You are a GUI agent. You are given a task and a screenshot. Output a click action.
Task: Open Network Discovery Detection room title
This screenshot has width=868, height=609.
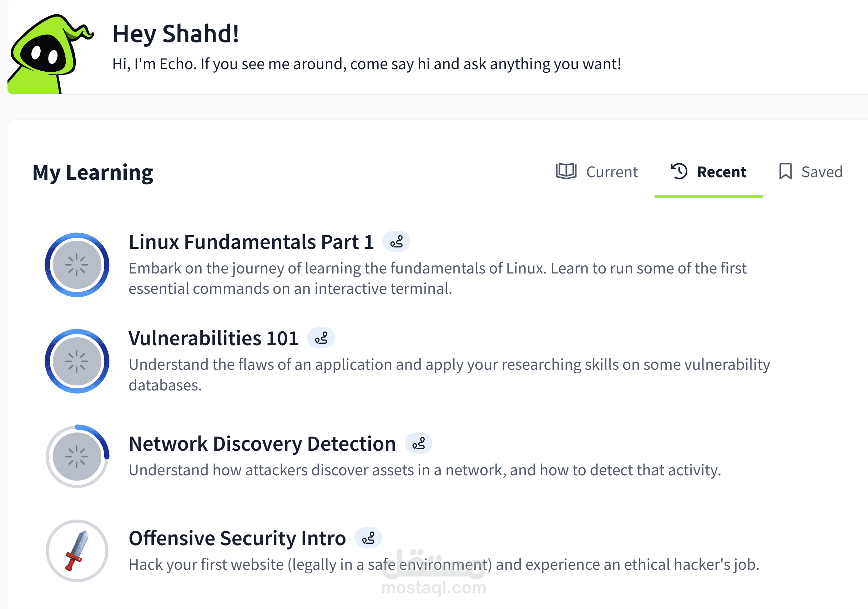262,444
